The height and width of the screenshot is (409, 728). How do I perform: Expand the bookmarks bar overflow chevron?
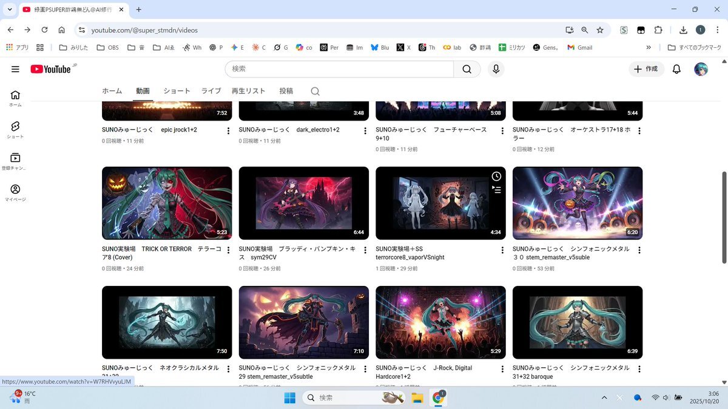[649, 47]
